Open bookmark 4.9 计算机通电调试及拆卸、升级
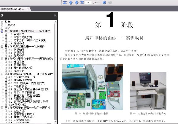Image resolution: width=178 pixels, height=124 pixels. pyautogui.click(x=28, y=102)
